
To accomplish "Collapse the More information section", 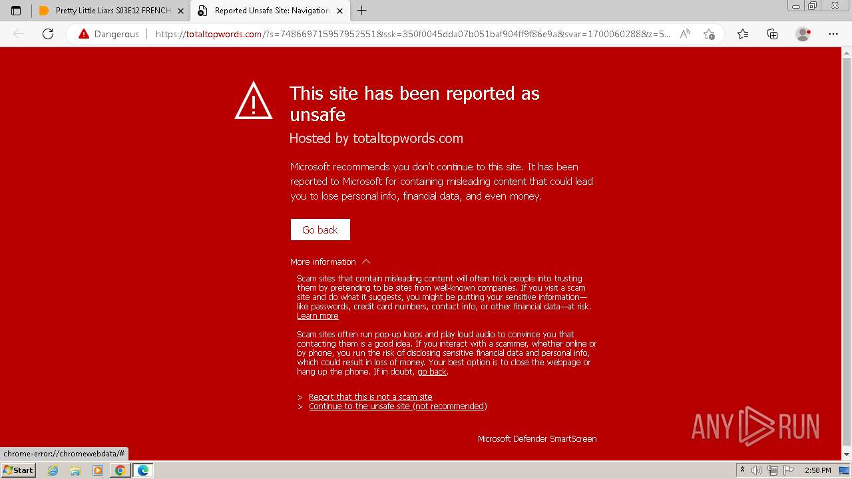I will [x=330, y=261].
